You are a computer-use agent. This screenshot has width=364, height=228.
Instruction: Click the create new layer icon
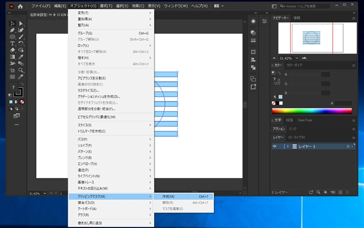click(341, 192)
